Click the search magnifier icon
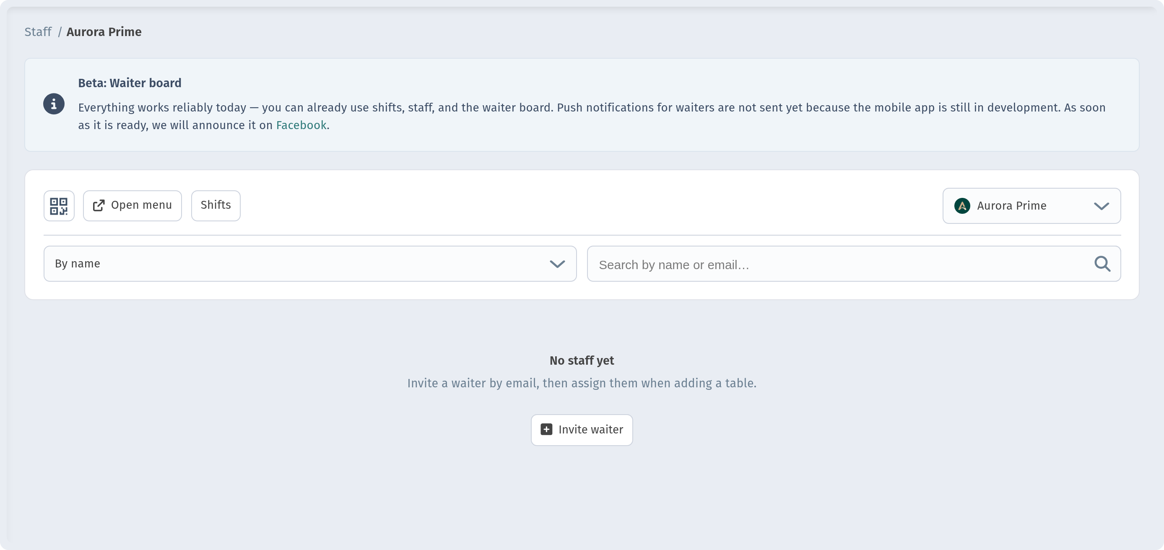This screenshot has height=550, width=1164. pos(1102,264)
